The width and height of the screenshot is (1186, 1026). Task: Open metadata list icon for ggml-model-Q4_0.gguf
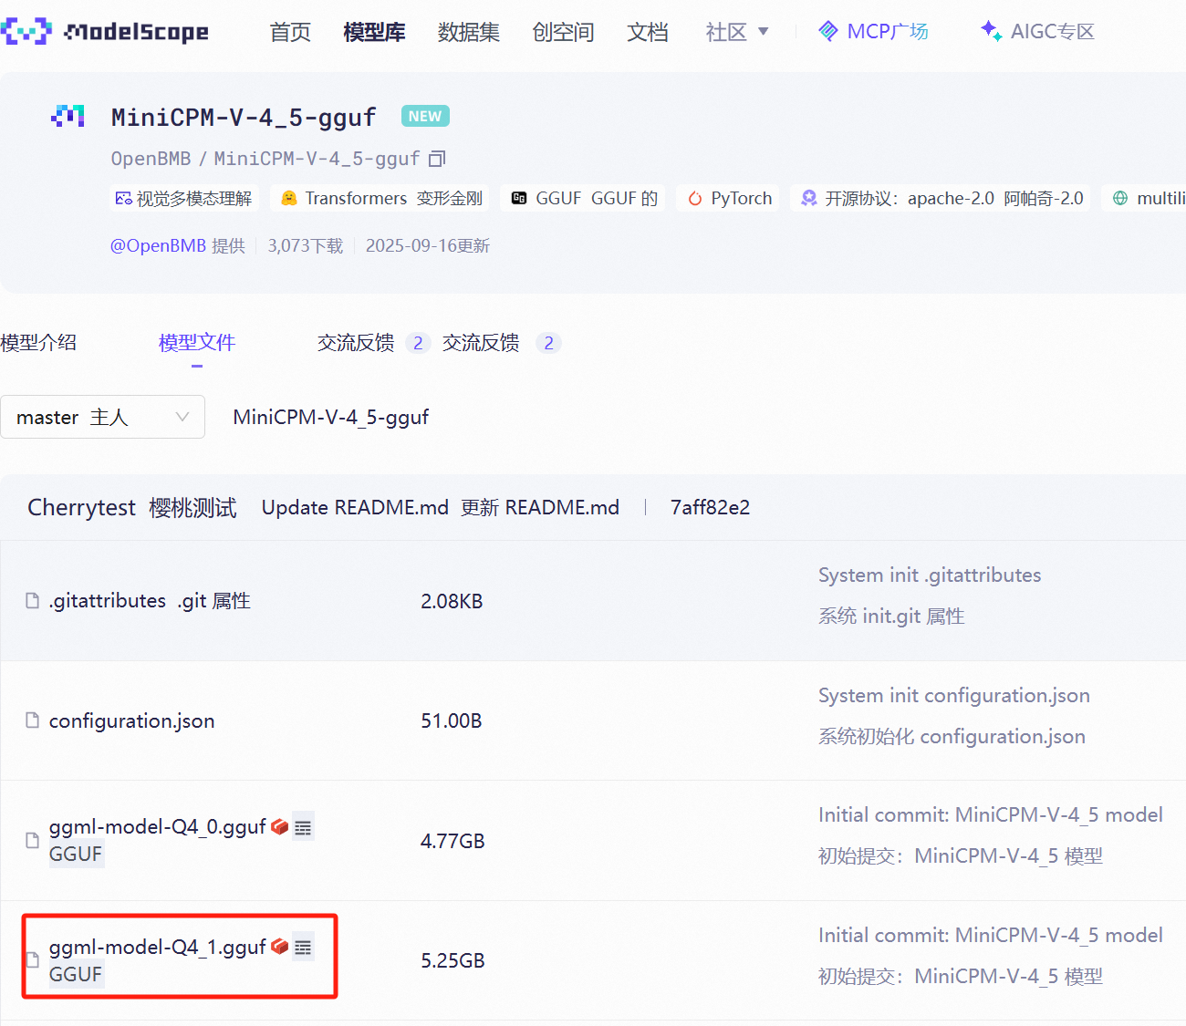pyautogui.click(x=303, y=827)
